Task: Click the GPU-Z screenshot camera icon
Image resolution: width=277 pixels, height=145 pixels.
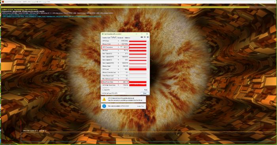Action: tap(142, 37)
